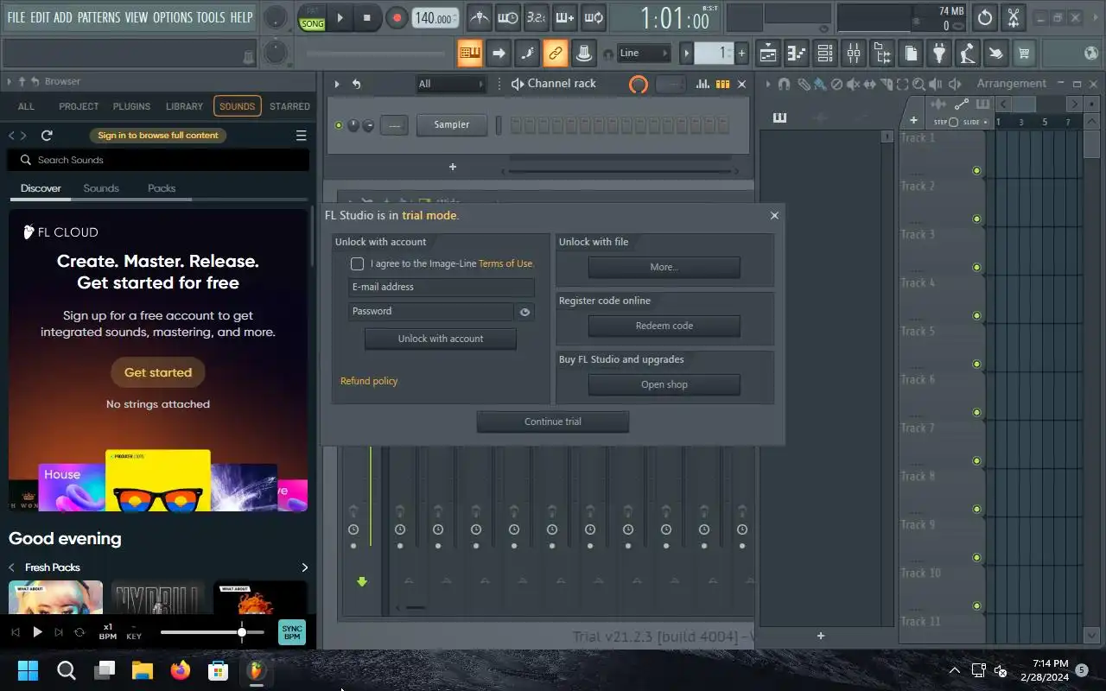Expand the Channel rack menu arrow
The image size is (1106, 691).
pyautogui.click(x=337, y=84)
